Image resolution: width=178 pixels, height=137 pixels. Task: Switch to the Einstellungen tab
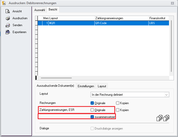pyautogui.click(x=86, y=86)
